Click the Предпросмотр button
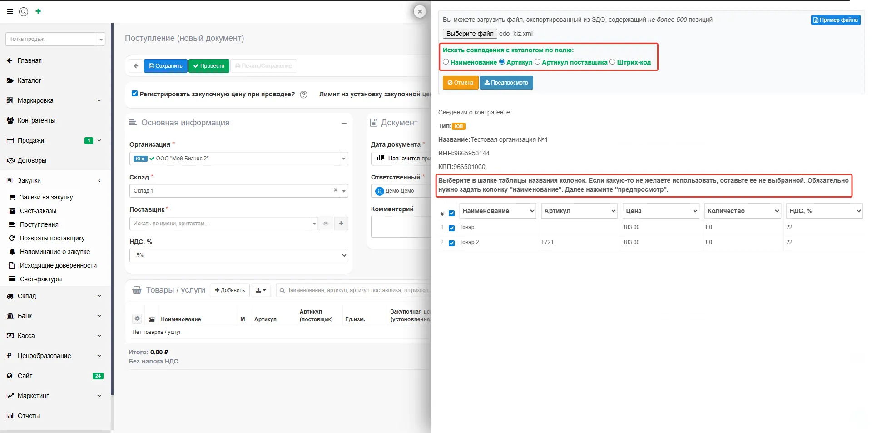This screenshot has height=433, width=872. click(x=506, y=83)
